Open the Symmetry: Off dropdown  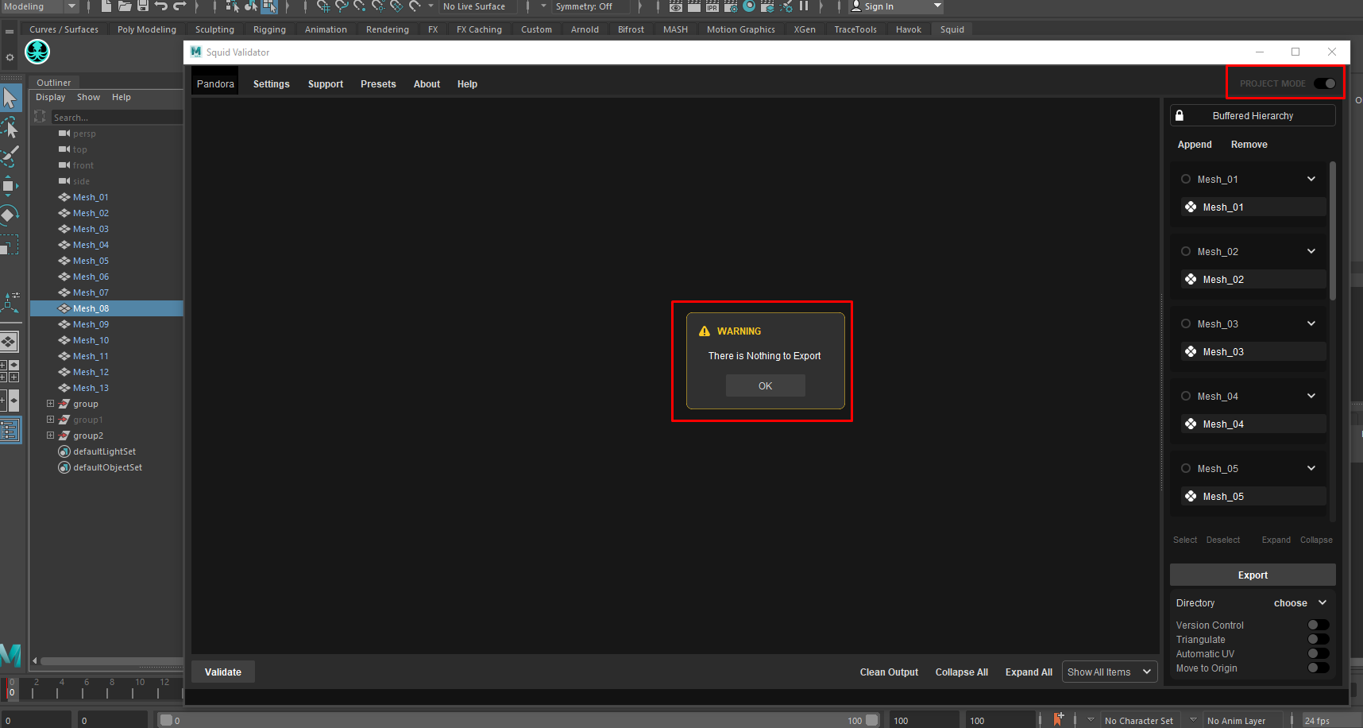[591, 6]
